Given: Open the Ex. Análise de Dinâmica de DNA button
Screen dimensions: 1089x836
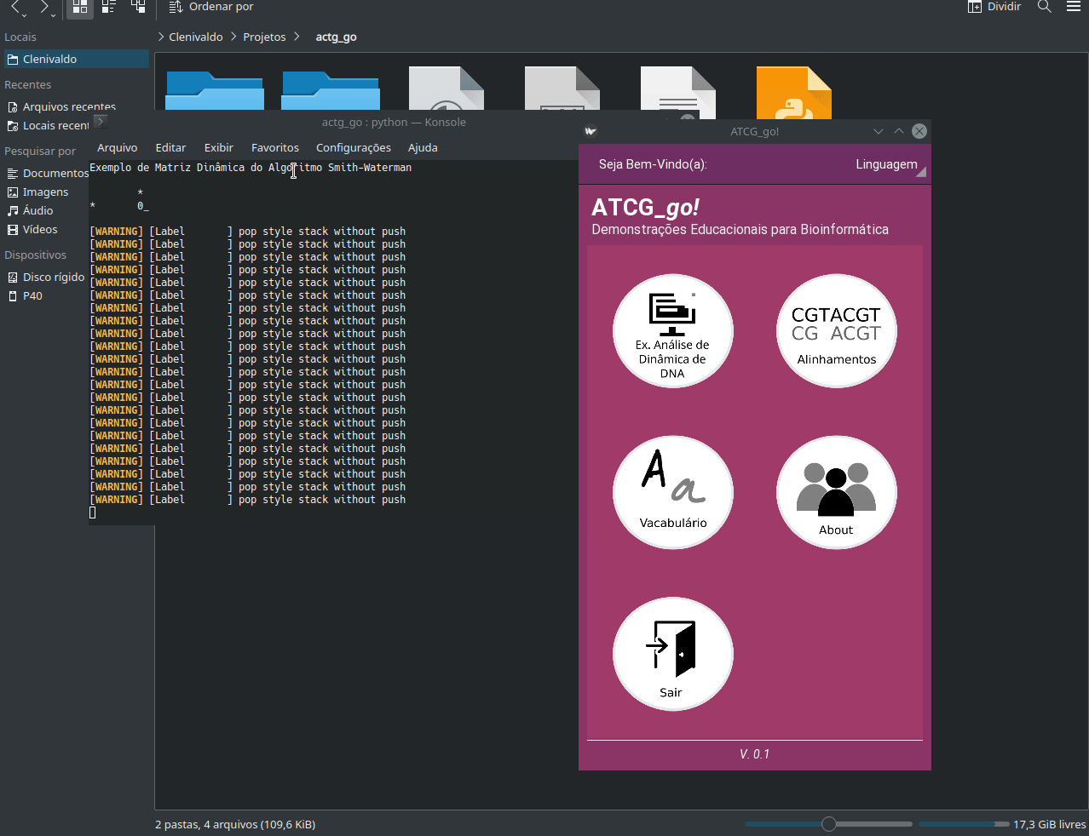Looking at the screenshot, I should 672,331.
